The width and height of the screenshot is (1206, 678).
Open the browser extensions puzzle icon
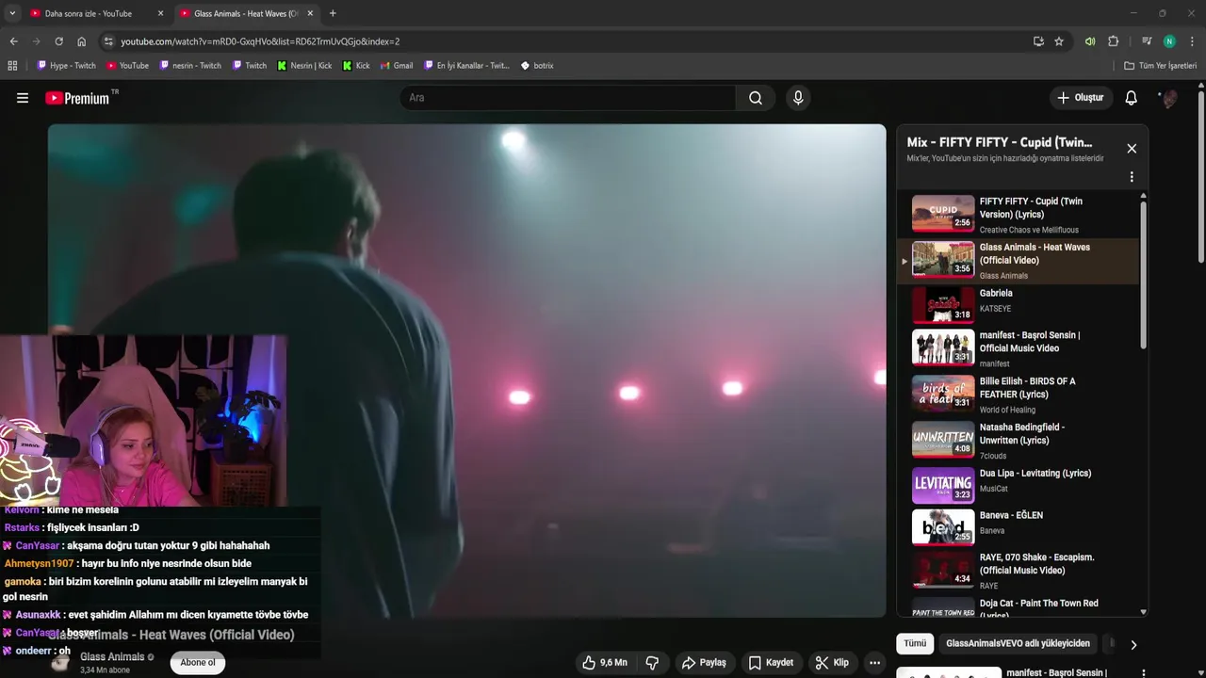pos(1113,41)
